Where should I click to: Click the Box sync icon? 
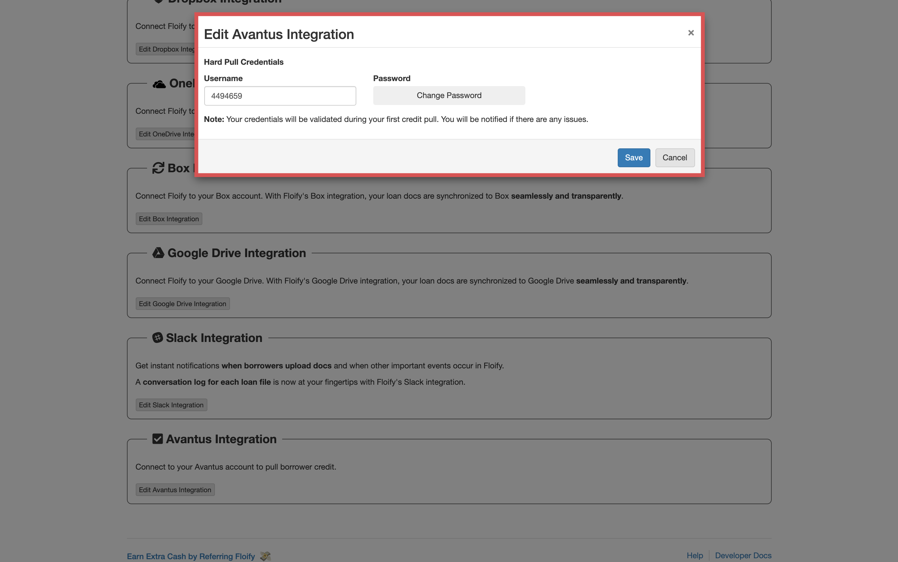coord(158,168)
